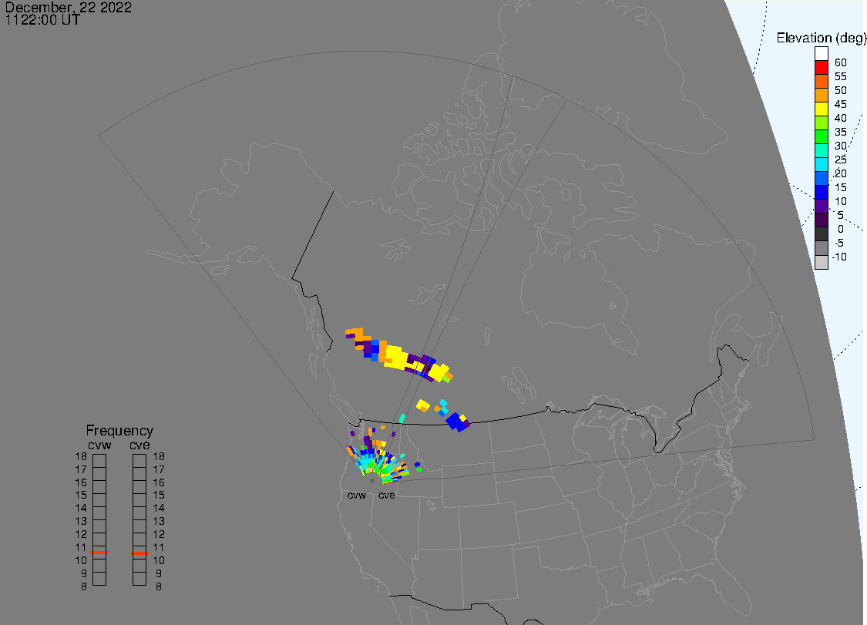Screen dimensions: 867x625
Task: Click the 9 label right of cve bar
Action: coord(159,573)
